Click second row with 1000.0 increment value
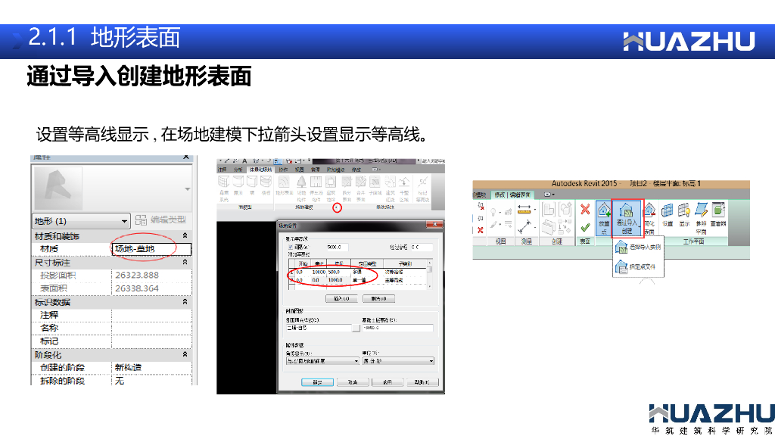This screenshot has width=775, height=436. pyautogui.click(x=357, y=280)
